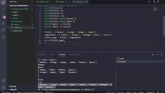The height and width of the screenshot is (93, 165).
Task: Click the editor vertical scrollbar
Action: pyautogui.click(x=164, y=26)
